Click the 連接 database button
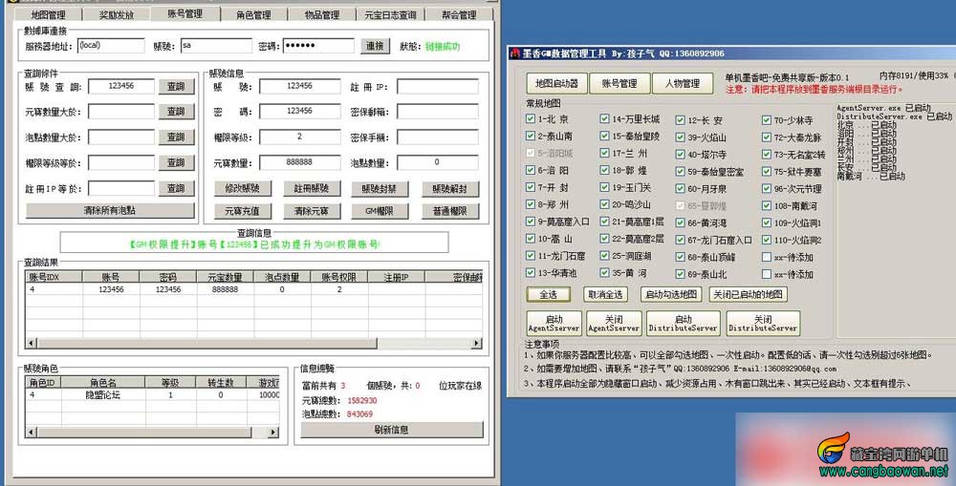Screen dimensions: 956x486 (x=375, y=46)
